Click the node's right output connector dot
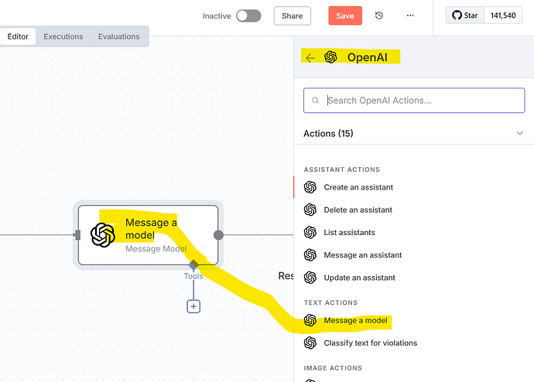Viewport: 534px width, 382px height. pyautogui.click(x=218, y=235)
